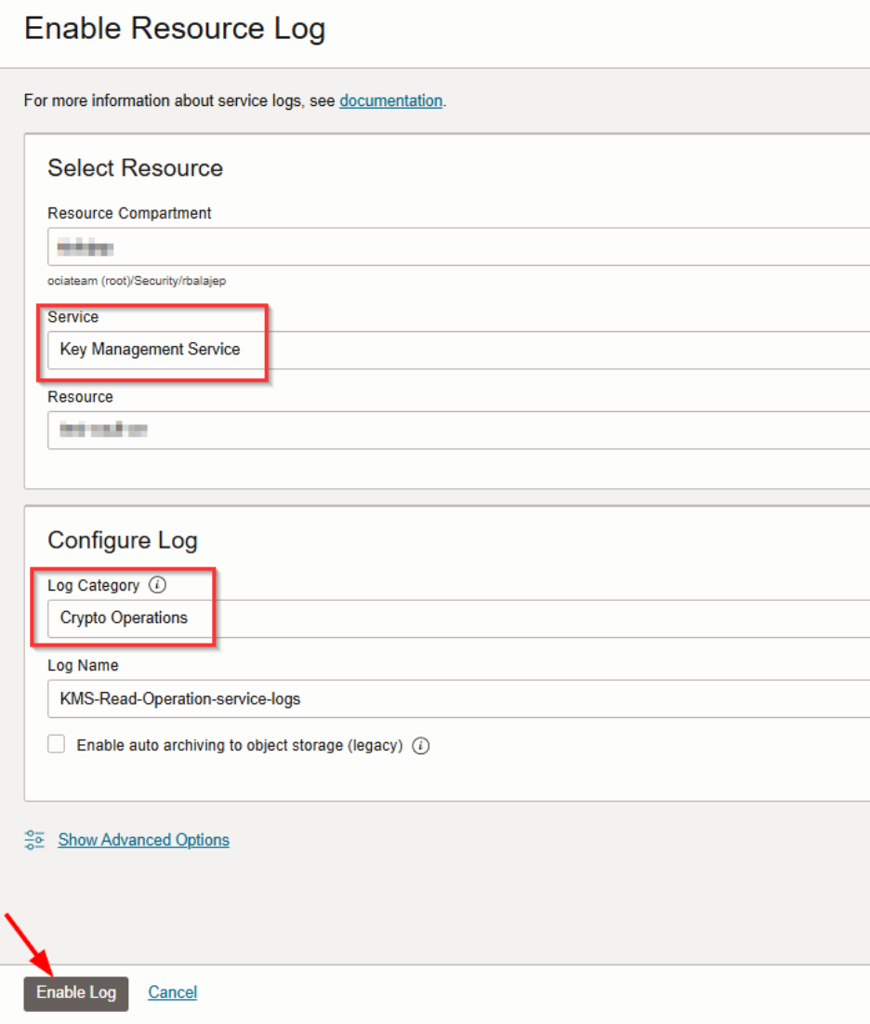The height and width of the screenshot is (1024, 870).
Task: Click the Log Name field label
Action: coord(83,666)
